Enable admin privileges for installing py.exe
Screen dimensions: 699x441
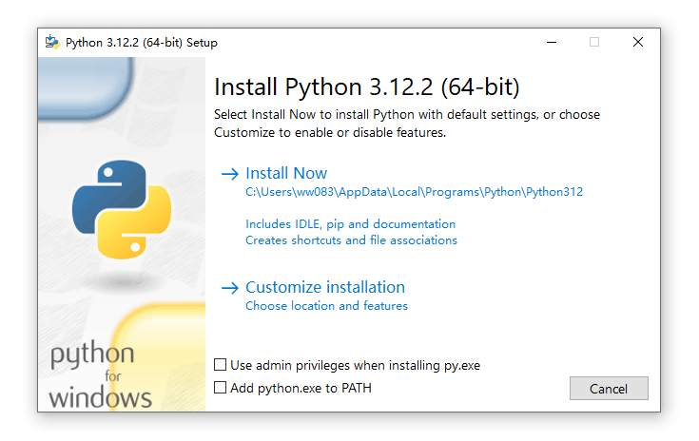[221, 365]
